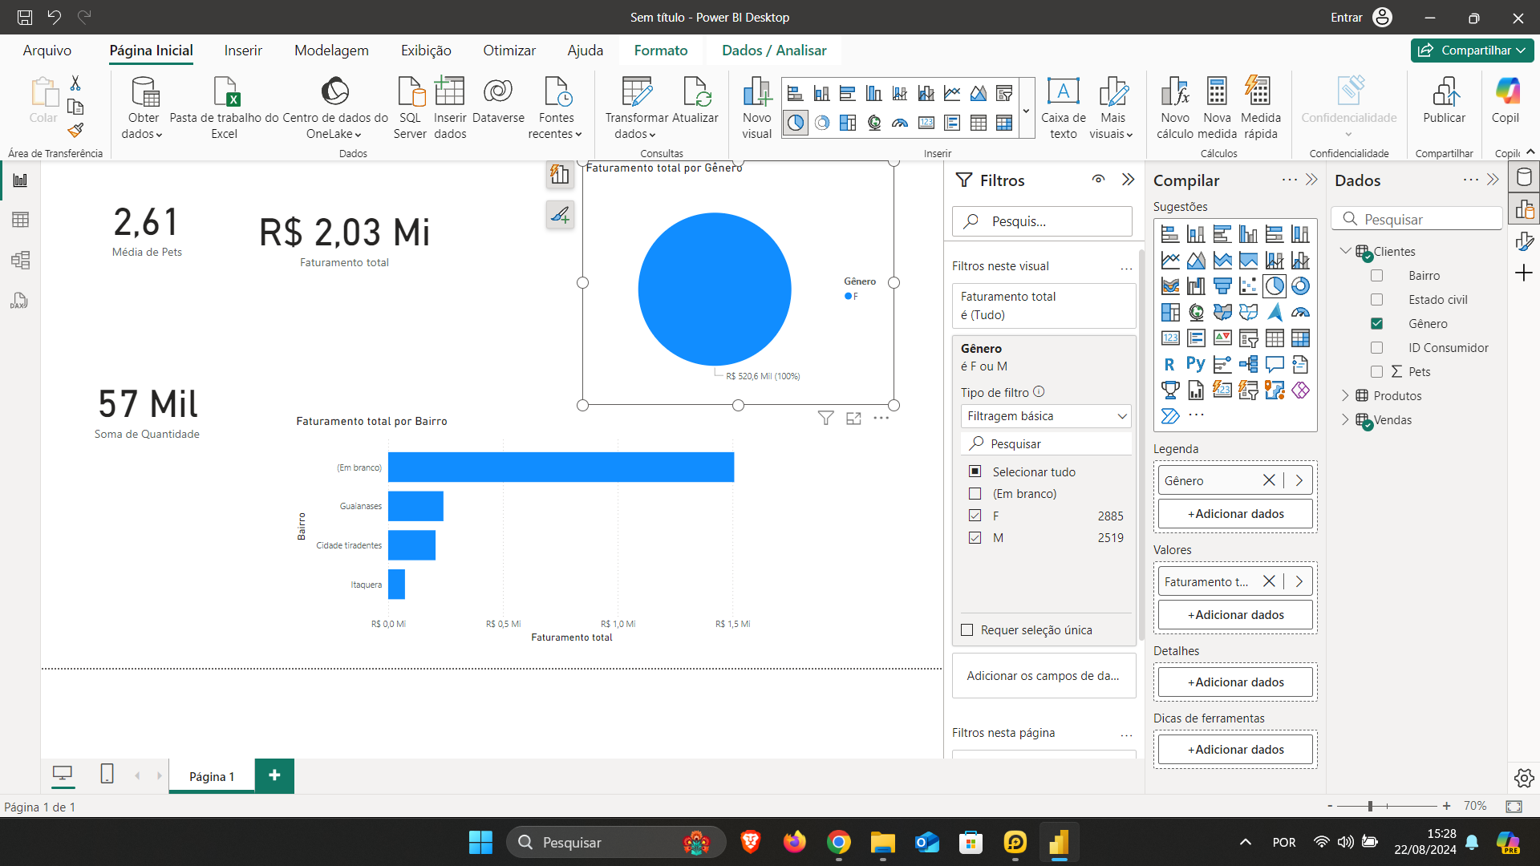Click the zoom slider handle

[x=1370, y=806]
